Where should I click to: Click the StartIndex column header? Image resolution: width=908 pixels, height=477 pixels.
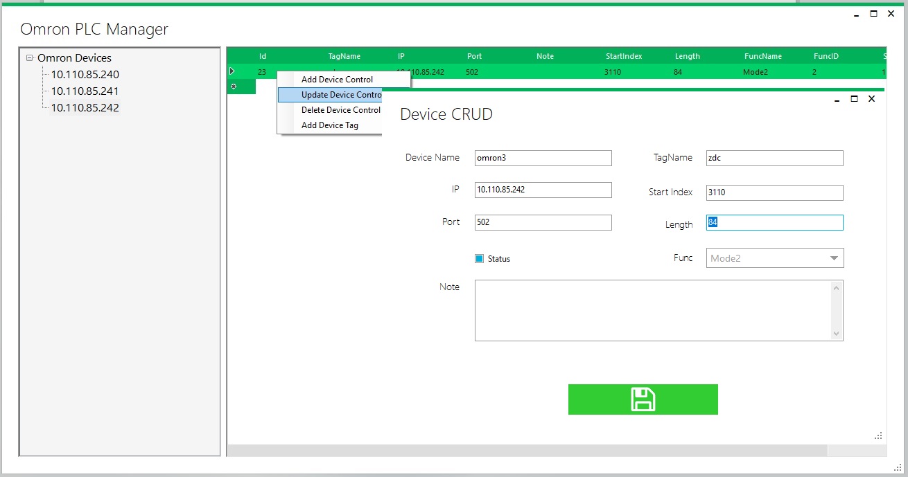[623, 56]
